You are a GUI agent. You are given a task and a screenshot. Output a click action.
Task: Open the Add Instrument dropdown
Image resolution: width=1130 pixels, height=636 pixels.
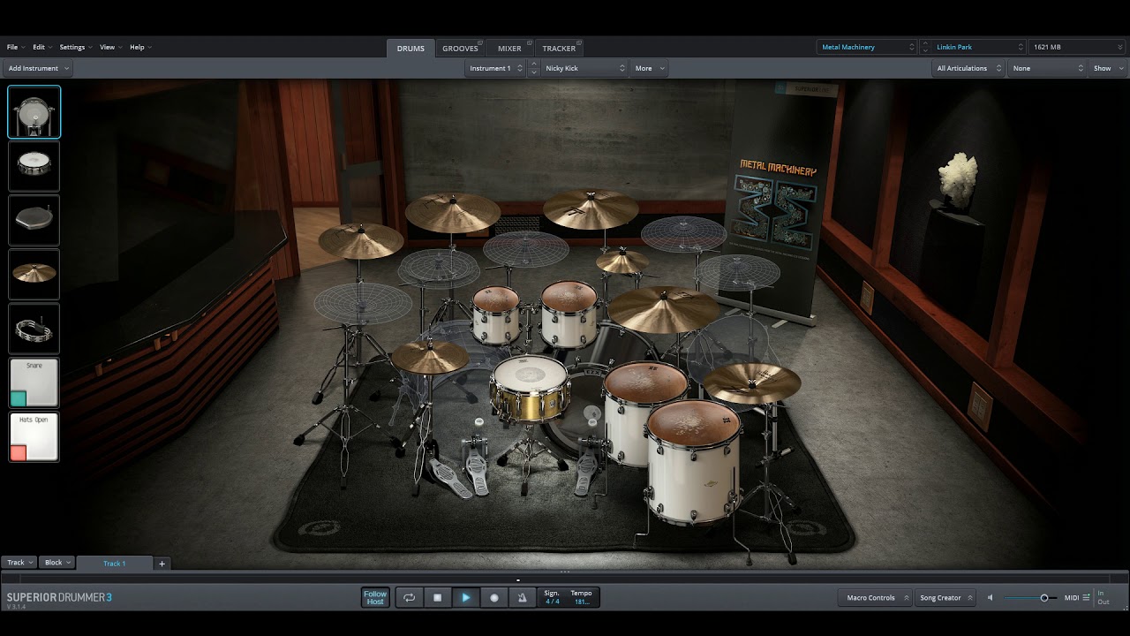click(37, 68)
